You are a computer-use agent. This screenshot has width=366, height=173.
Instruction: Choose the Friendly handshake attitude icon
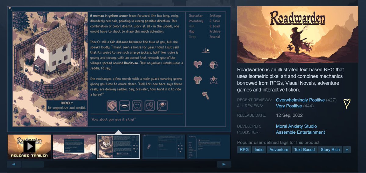point(112,106)
